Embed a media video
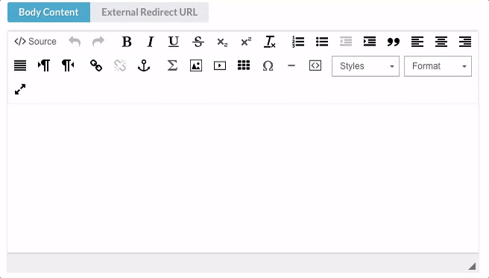The width and height of the screenshot is (489, 278). click(x=220, y=66)
